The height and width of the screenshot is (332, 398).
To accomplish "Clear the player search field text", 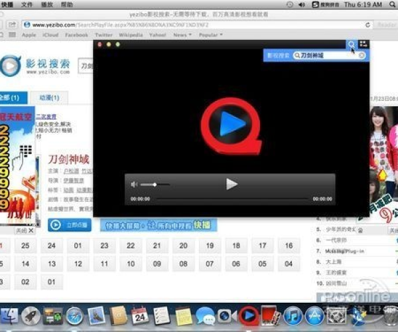I will [362, 56].
